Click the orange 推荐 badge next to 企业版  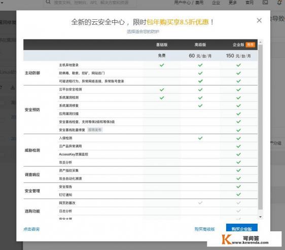[251, 45]
